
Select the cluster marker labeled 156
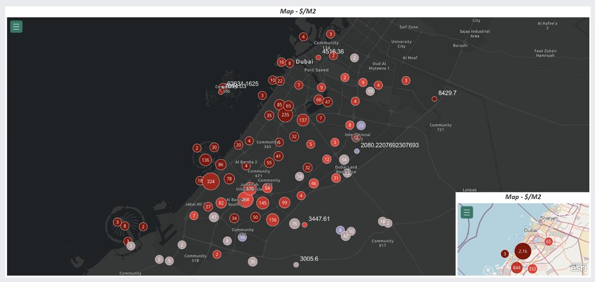(273, 219)
